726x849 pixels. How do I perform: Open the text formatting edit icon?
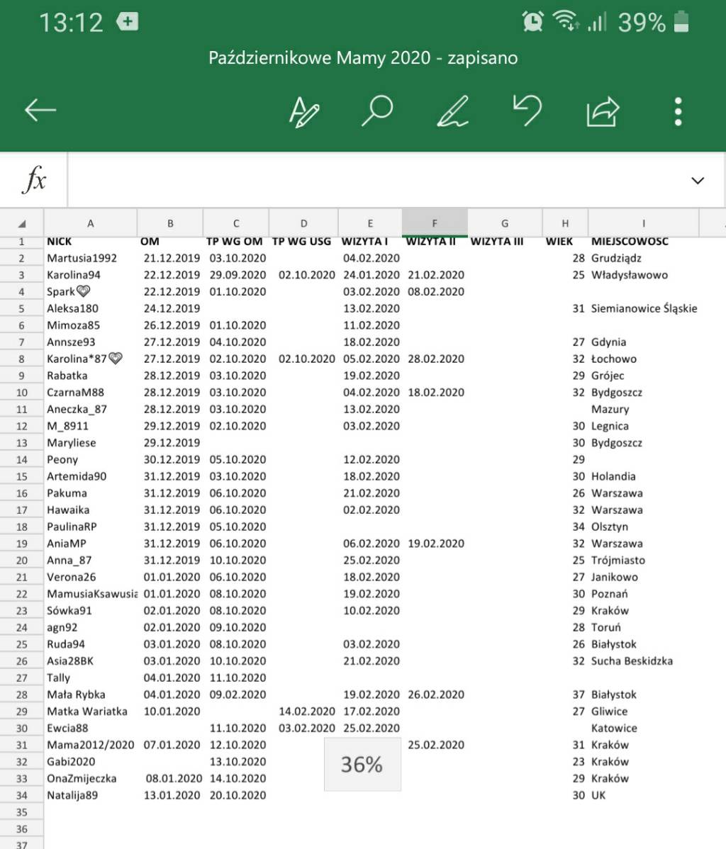(x=304, y=111)
